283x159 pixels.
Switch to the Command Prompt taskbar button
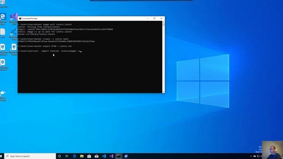click(x=119, y=156)
